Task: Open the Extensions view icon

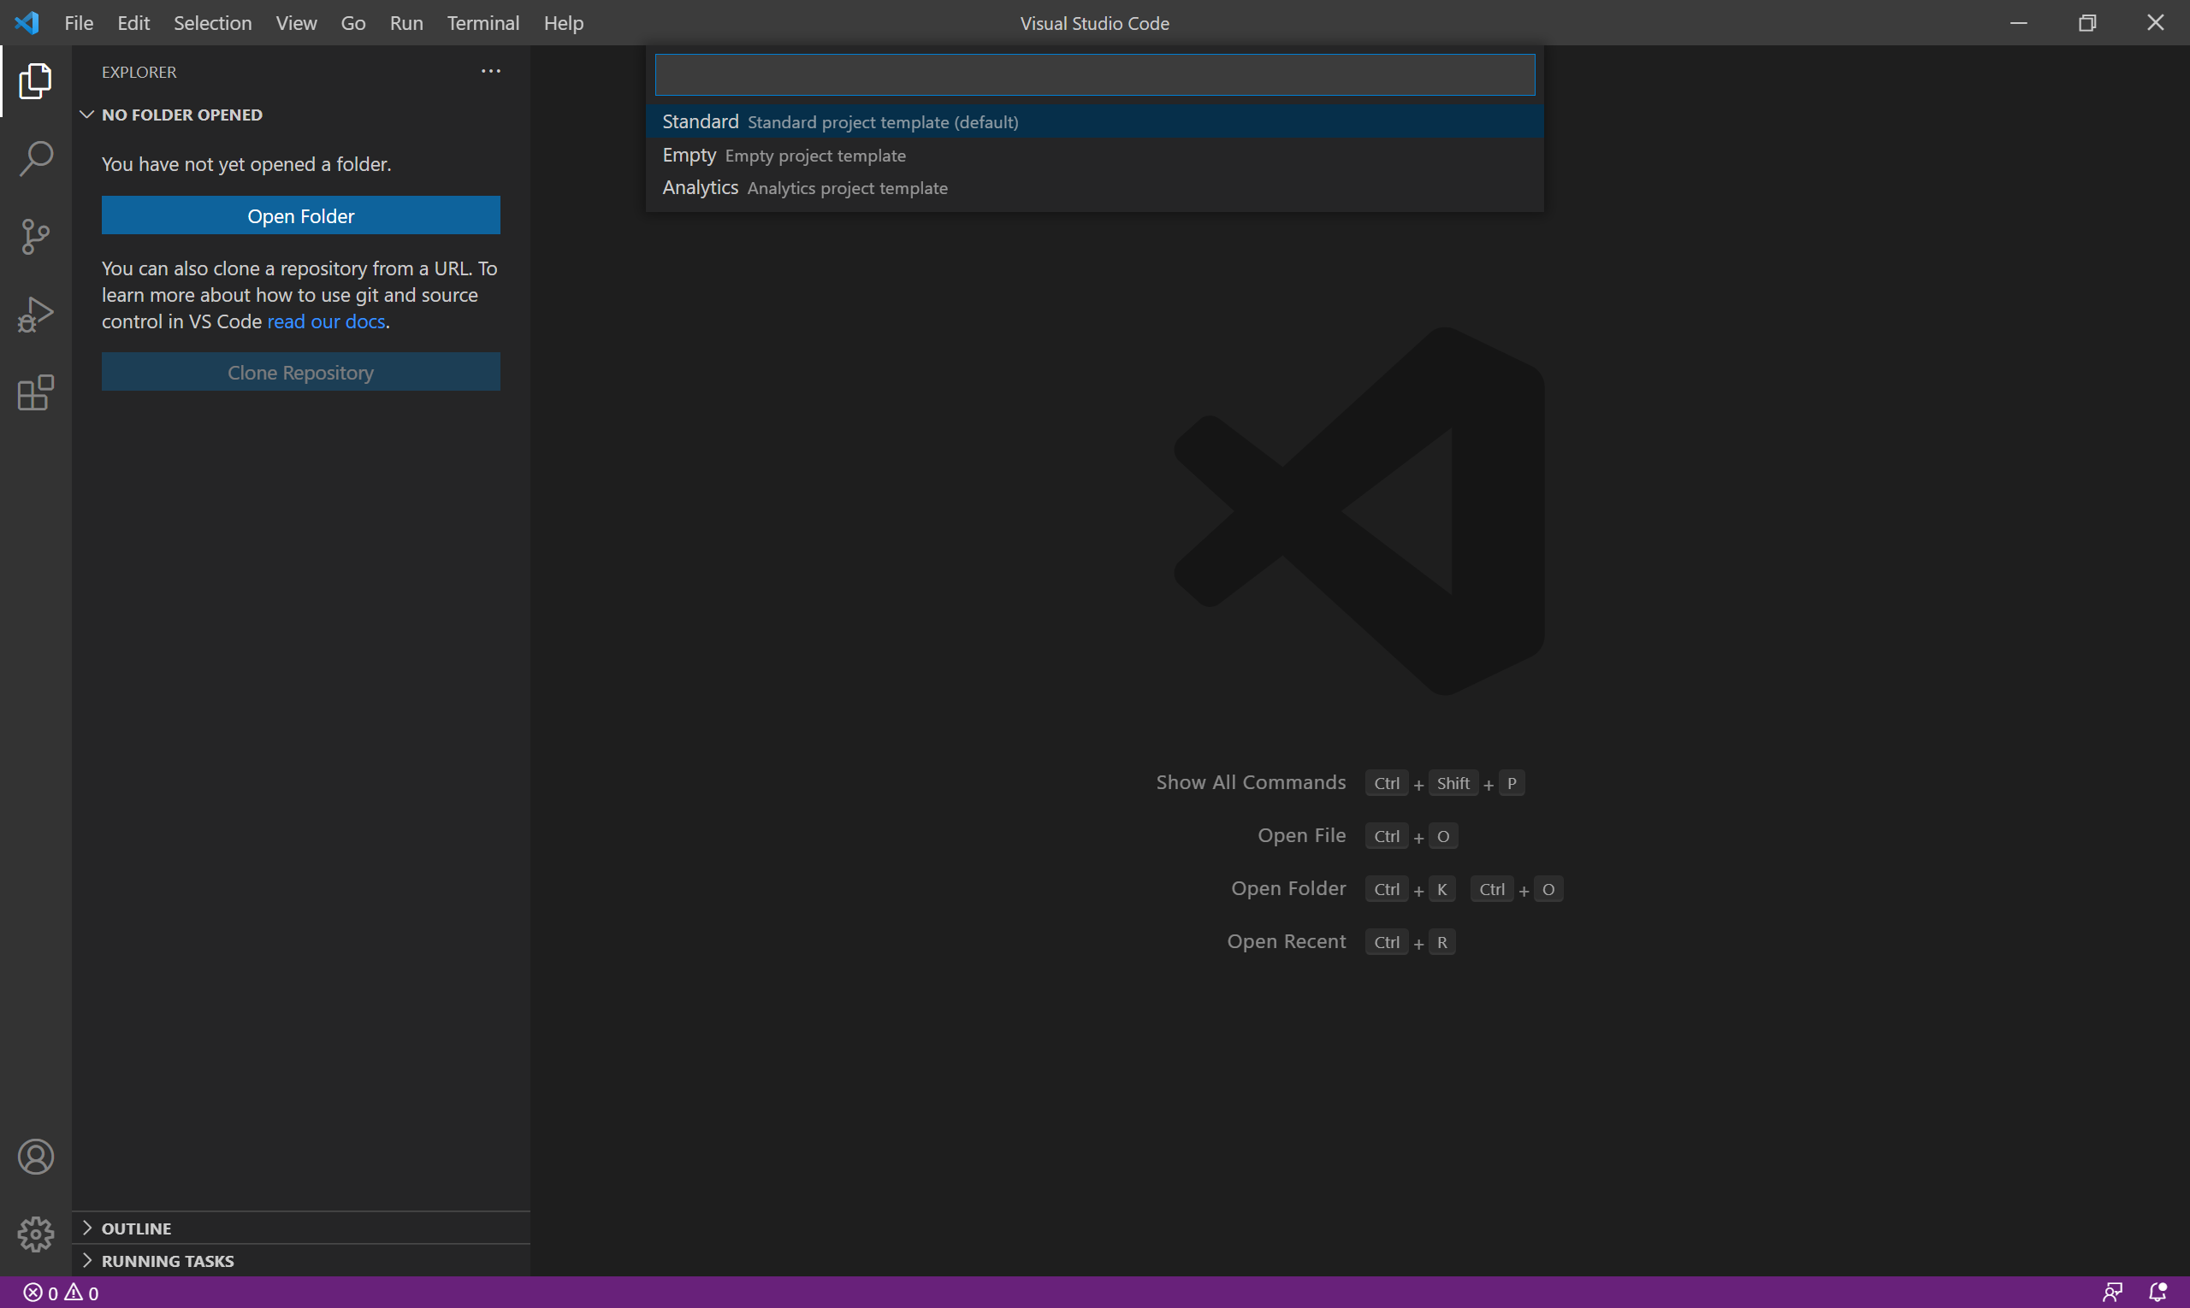Action: [35, 392]
